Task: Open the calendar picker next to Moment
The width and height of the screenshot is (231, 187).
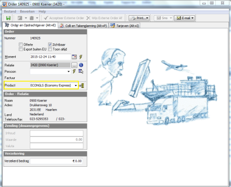Action: click(x=74, y=57)
